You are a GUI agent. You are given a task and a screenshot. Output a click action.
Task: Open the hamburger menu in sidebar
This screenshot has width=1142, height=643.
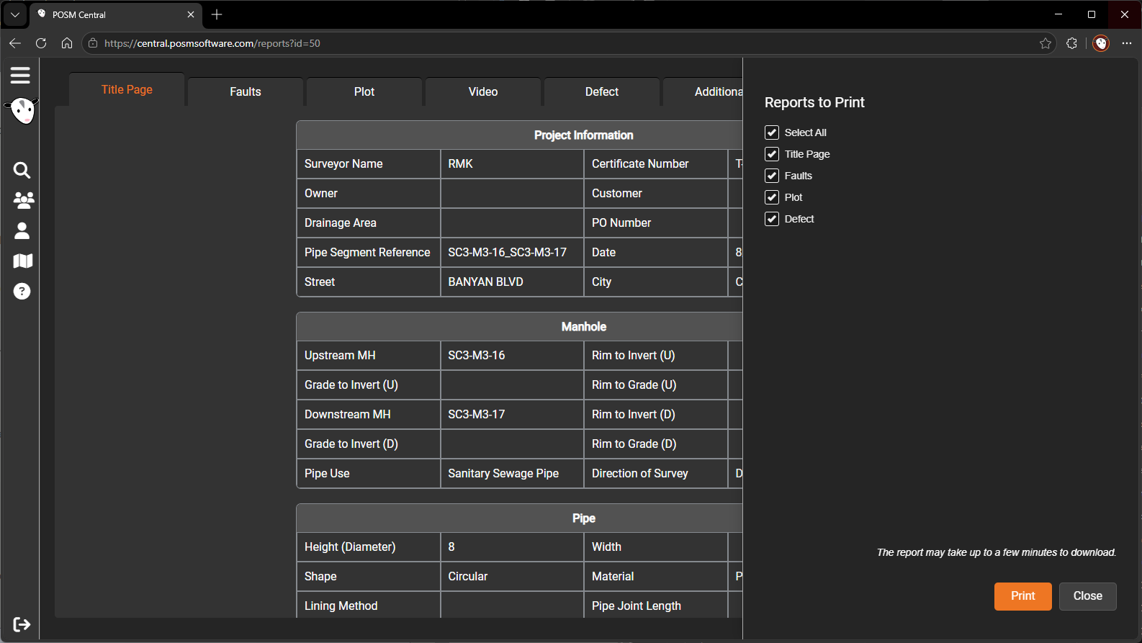pos(20,75)
